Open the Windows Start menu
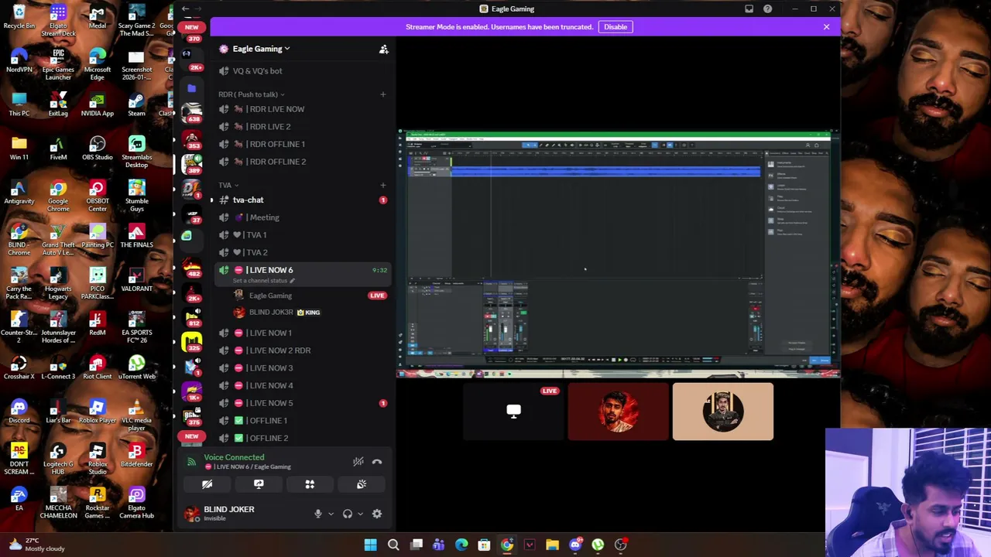The image size is (991, 557). (x=370, y=545)
